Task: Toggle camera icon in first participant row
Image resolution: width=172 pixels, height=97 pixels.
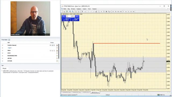Action: click(52, 45)
